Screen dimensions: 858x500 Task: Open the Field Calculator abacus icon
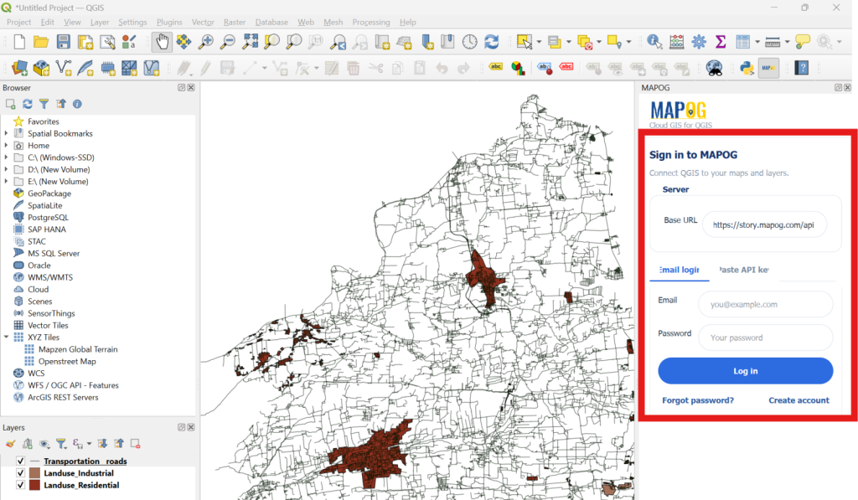tap(677, 42)
